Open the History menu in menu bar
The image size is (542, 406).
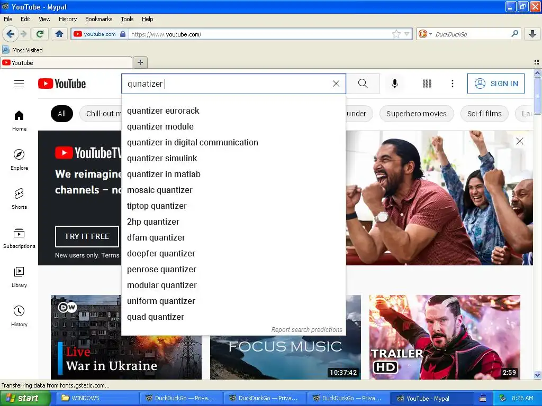coord(67,19)
